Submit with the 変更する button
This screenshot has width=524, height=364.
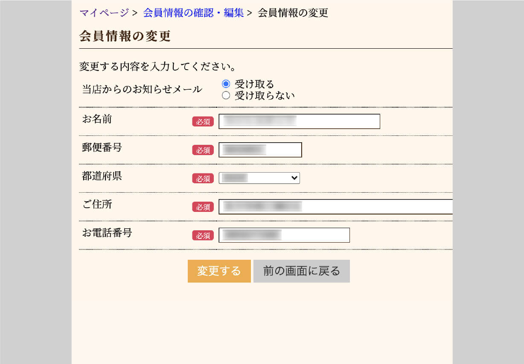point(219,271)
